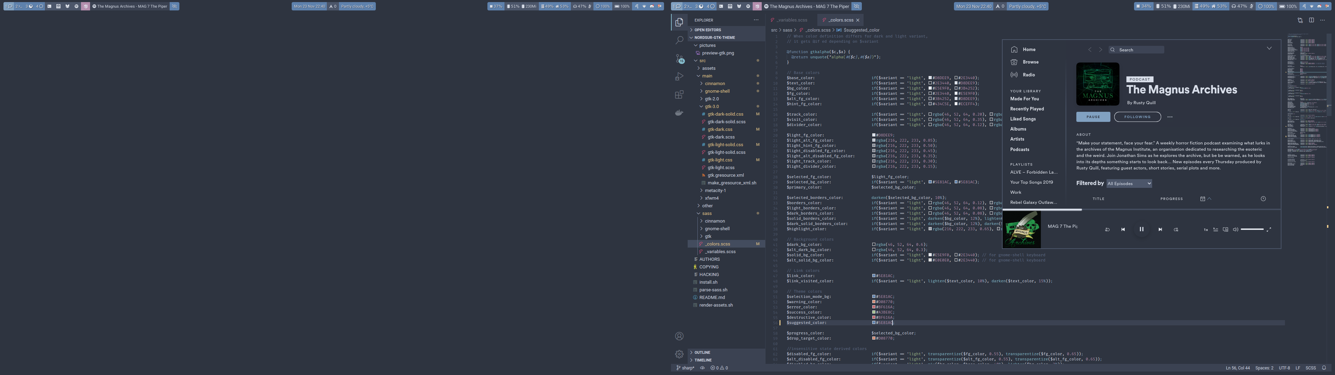Viewport: 1335px width, 375px height.
Task: Click the SCSS language mode indicator
Action: 1311,368
